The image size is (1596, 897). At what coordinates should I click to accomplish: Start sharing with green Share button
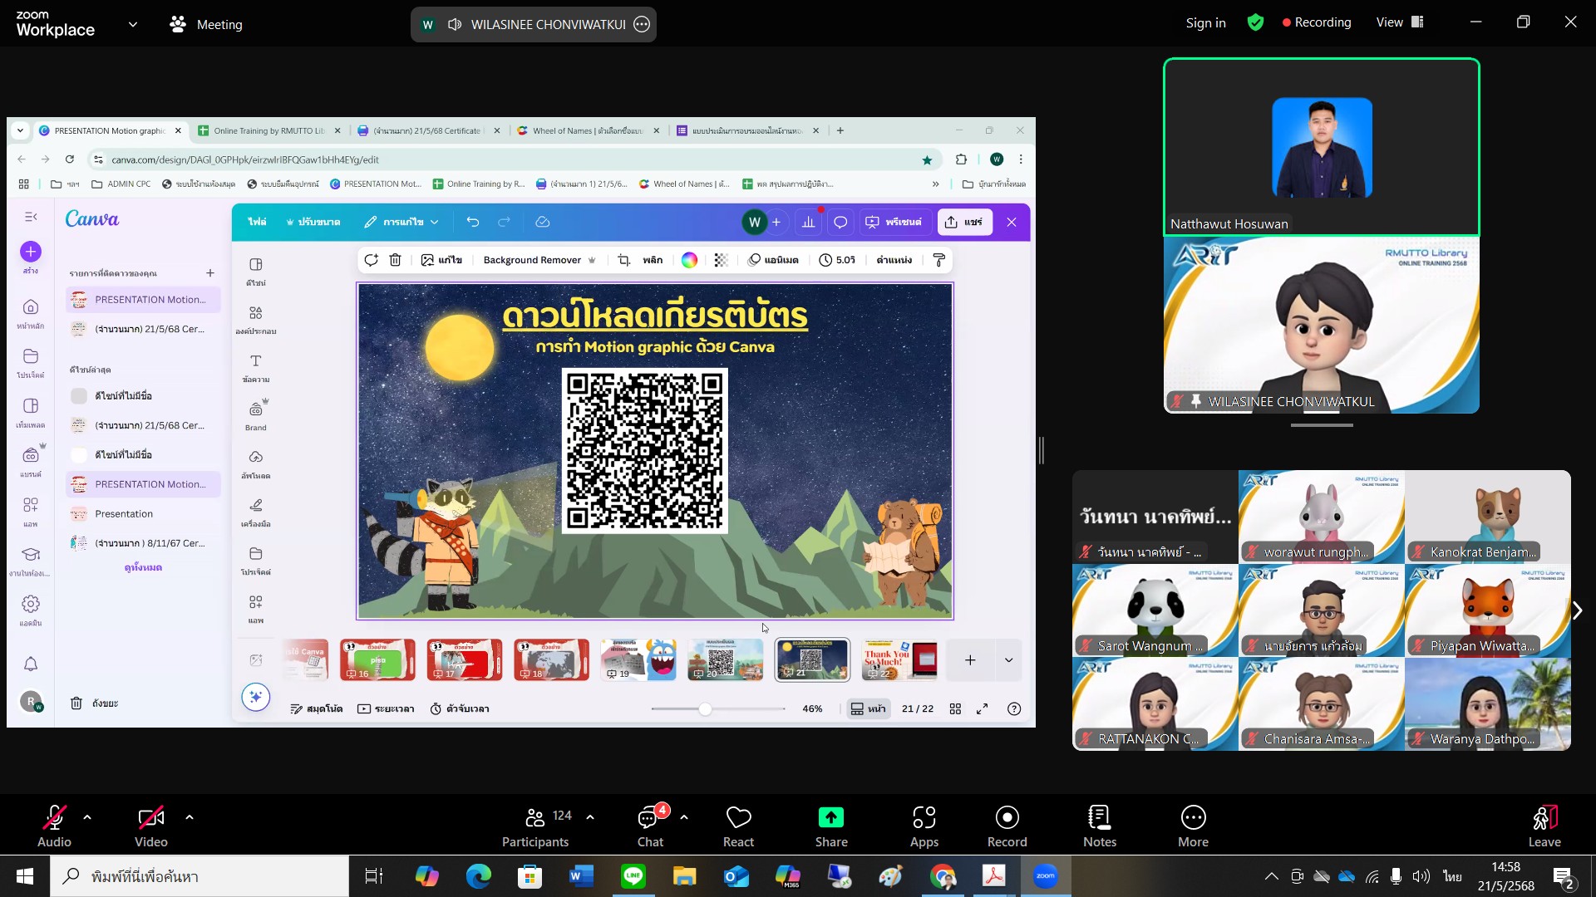pyautogui.click(x=831, y=826)
